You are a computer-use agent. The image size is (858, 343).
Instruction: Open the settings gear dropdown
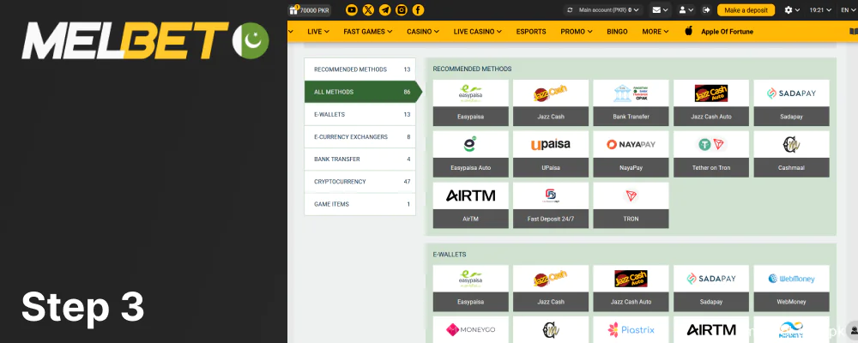click(x=792, y=9)
